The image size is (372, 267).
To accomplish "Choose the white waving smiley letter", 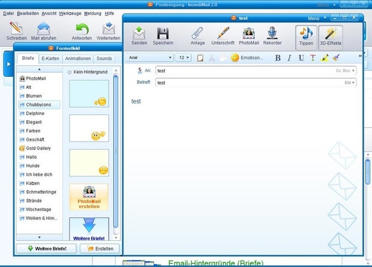I will click(89, 128).
